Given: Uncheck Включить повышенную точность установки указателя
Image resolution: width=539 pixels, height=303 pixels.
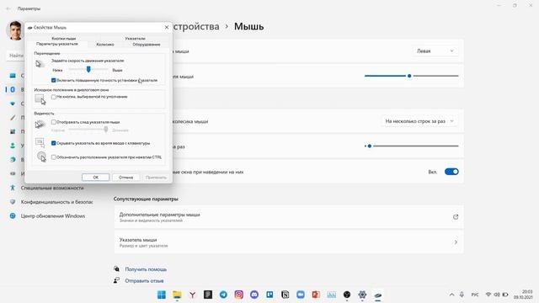Looking at the screenshot, I should click(54, 81).
